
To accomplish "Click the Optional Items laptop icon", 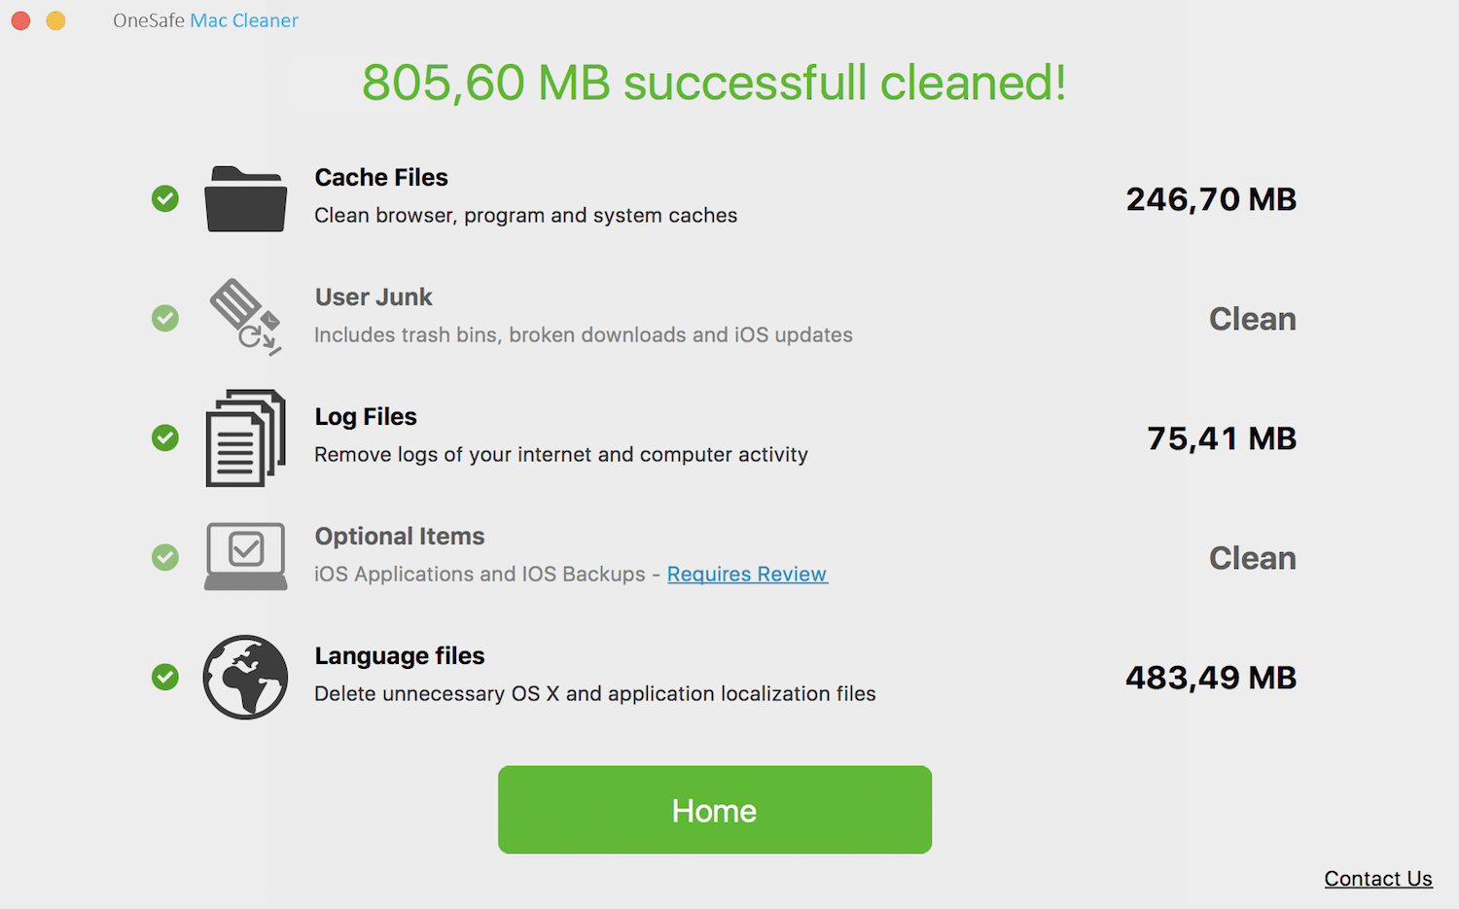I will 245,557.
